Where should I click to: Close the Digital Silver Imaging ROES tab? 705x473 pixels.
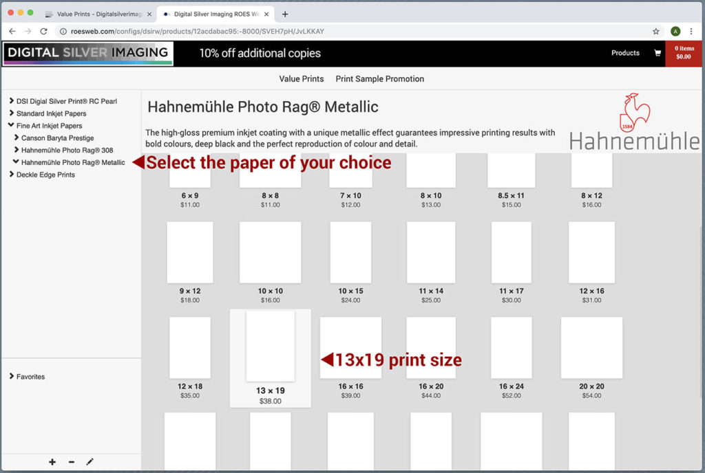tap(266, 14)
